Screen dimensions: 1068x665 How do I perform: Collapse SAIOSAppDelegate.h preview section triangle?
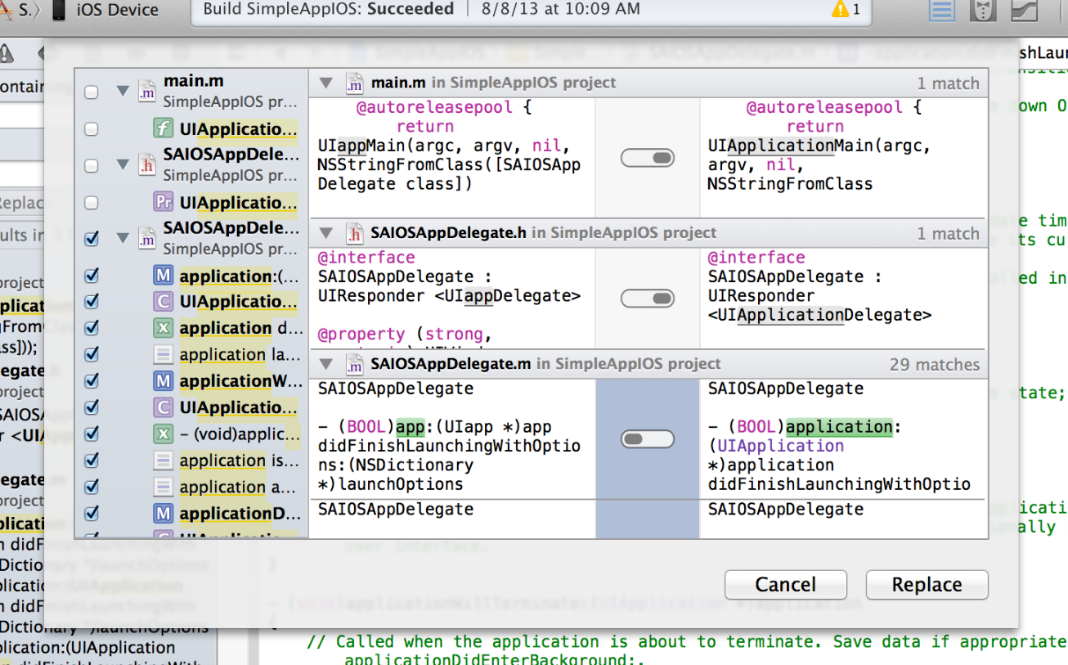click(x=326, y=233)
